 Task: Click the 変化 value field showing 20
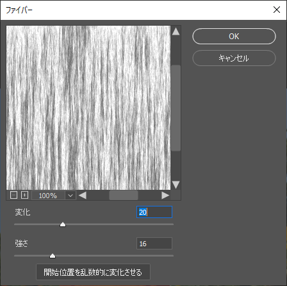pos(154,212)
